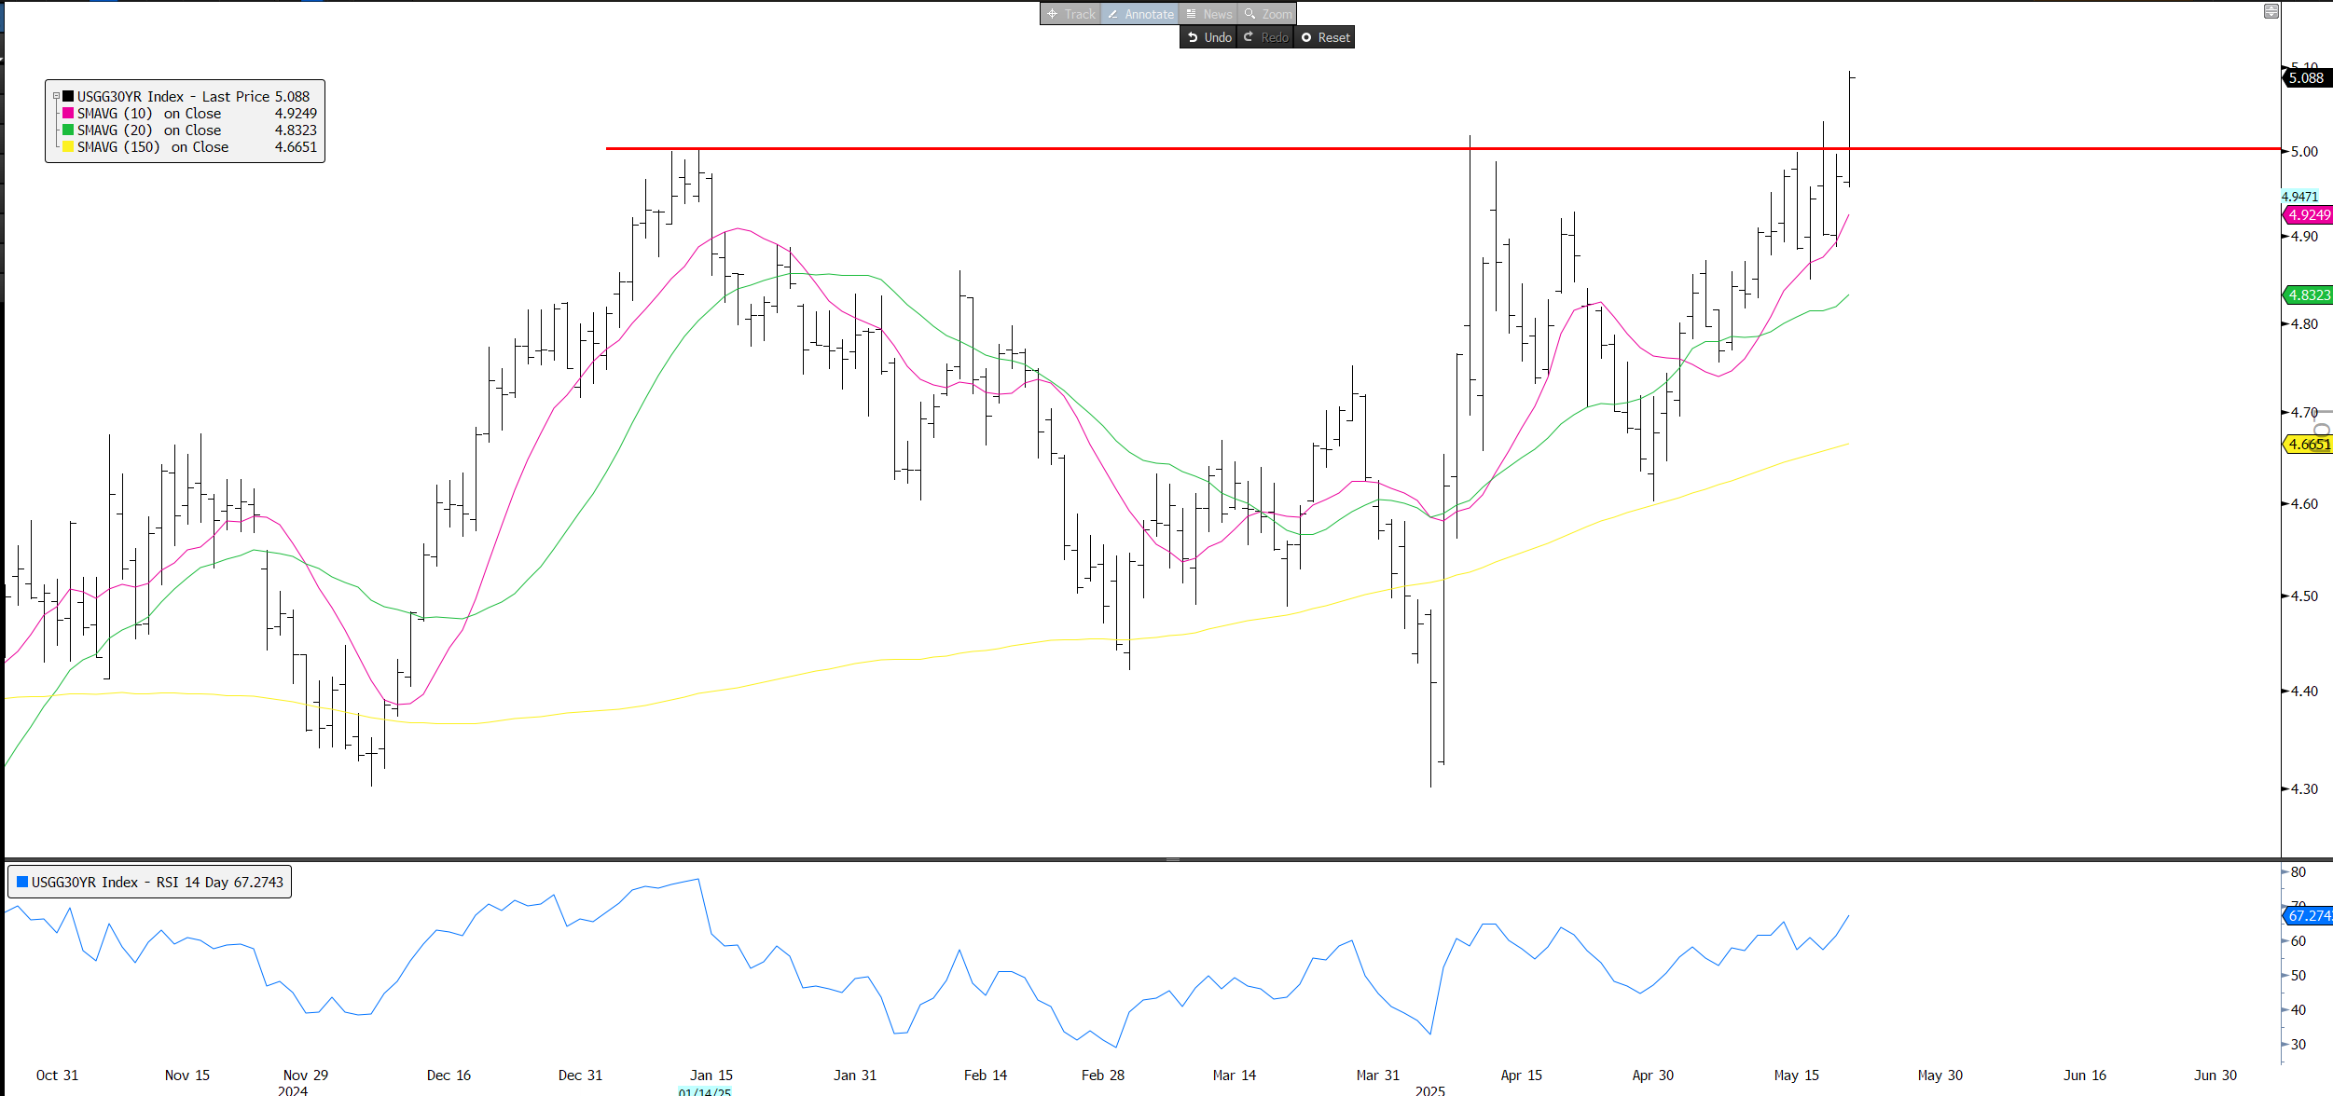Click the 5.088 last price axis tag

pos(2306,78)
